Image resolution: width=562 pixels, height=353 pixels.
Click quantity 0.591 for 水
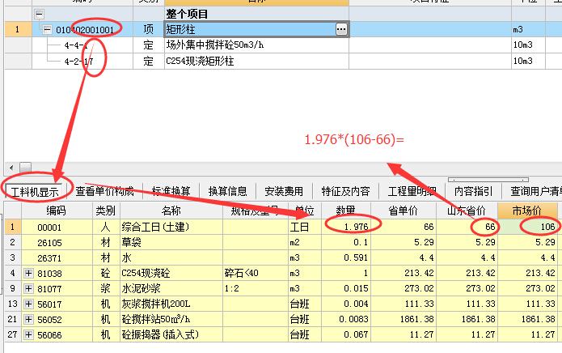[x=346, y=257]
